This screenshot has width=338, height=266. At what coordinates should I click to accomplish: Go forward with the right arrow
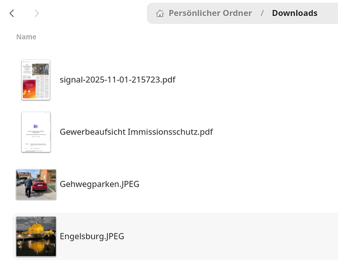(x=37, y=13)
